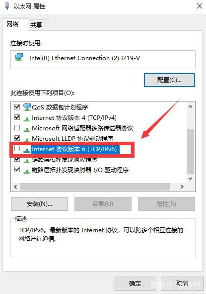Image resolution: width=206 pixels, height=294 pixels.
Task: Confirm changes with the 确定 button
Action: click(x=135, y=284)
